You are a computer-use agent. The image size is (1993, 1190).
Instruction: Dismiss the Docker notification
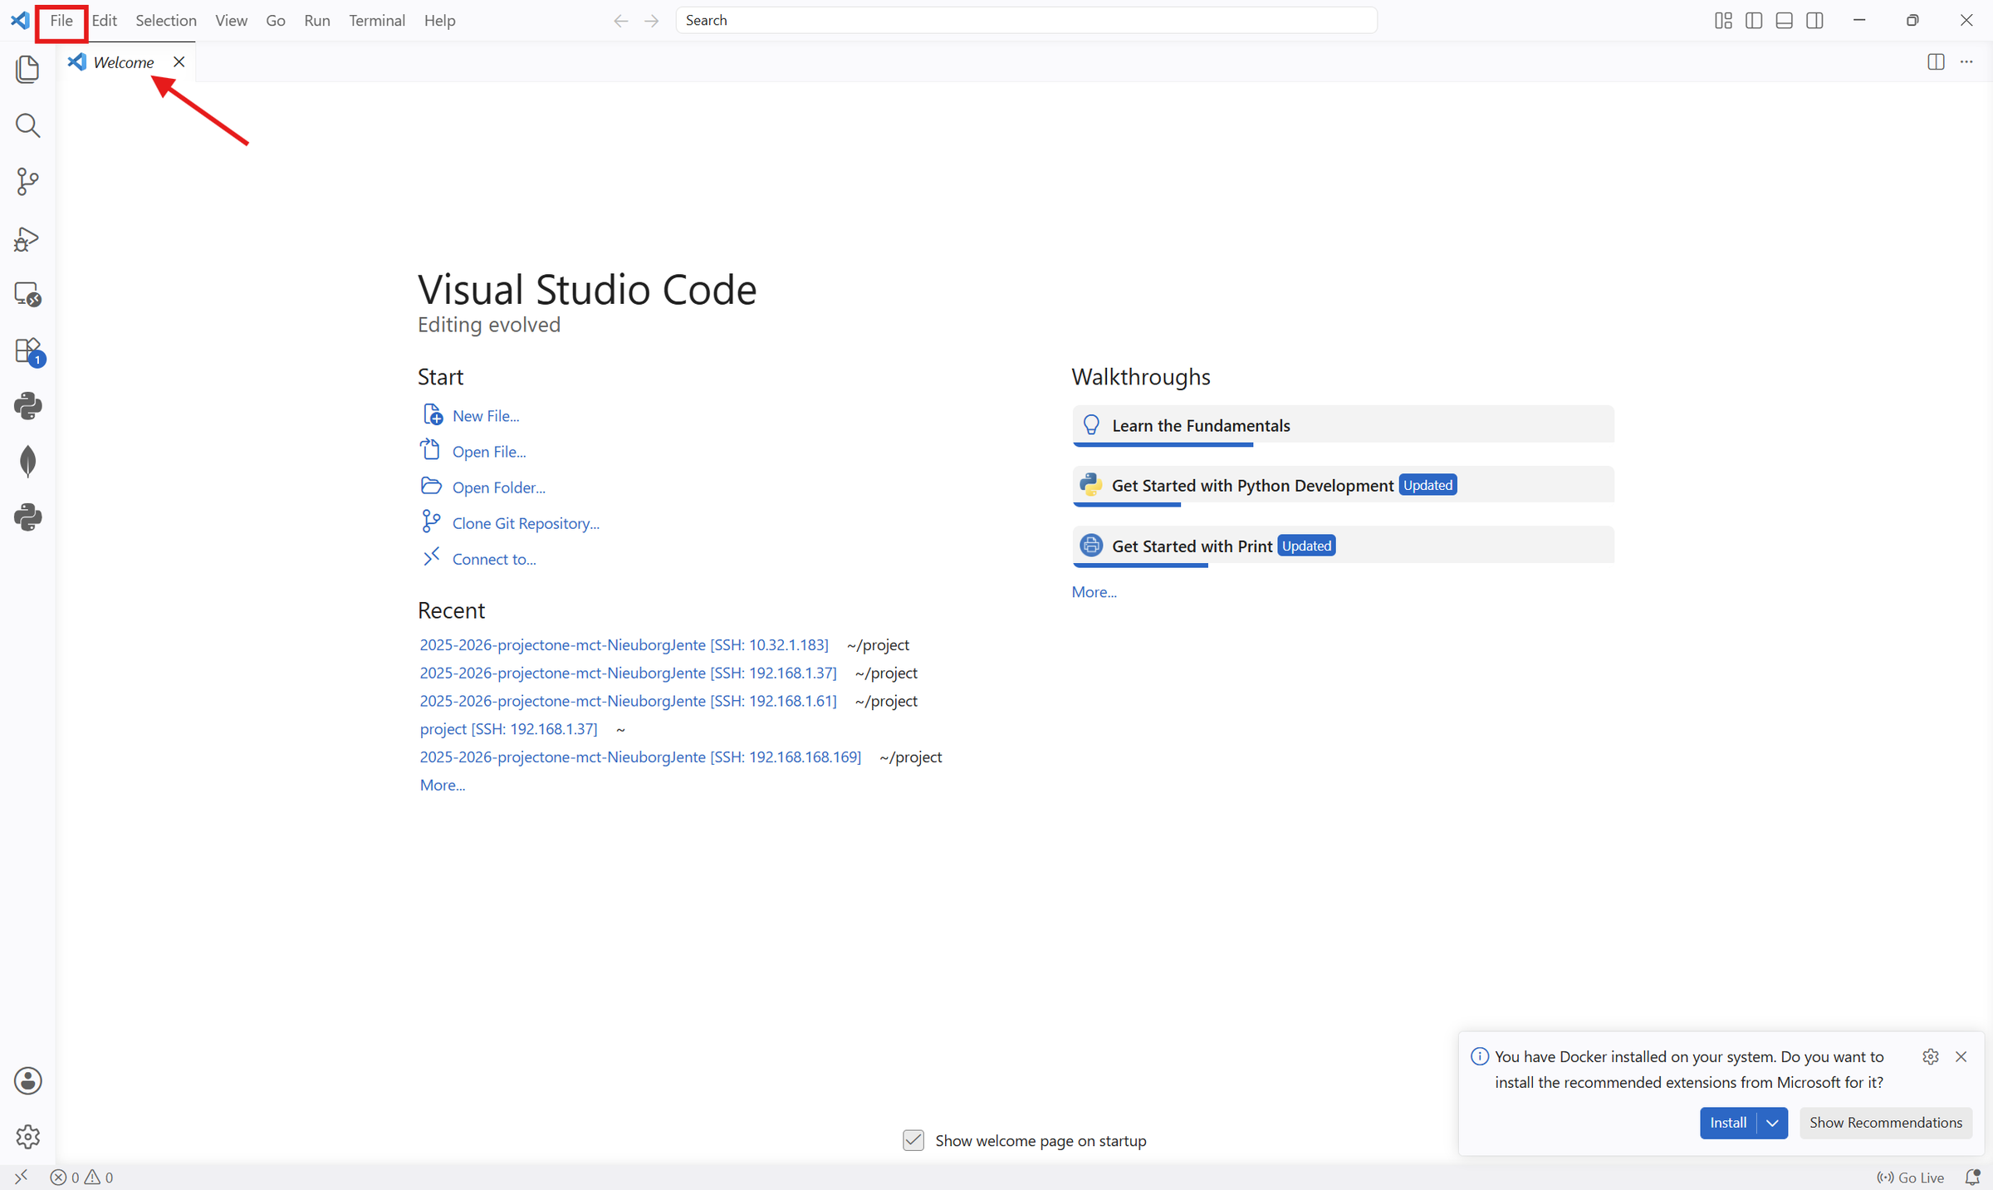click(x=1961, y=1056)
